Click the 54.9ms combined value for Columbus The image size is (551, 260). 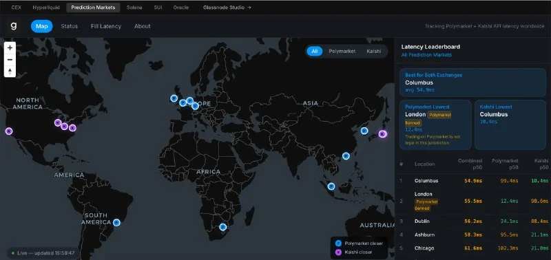coord(473,181)
